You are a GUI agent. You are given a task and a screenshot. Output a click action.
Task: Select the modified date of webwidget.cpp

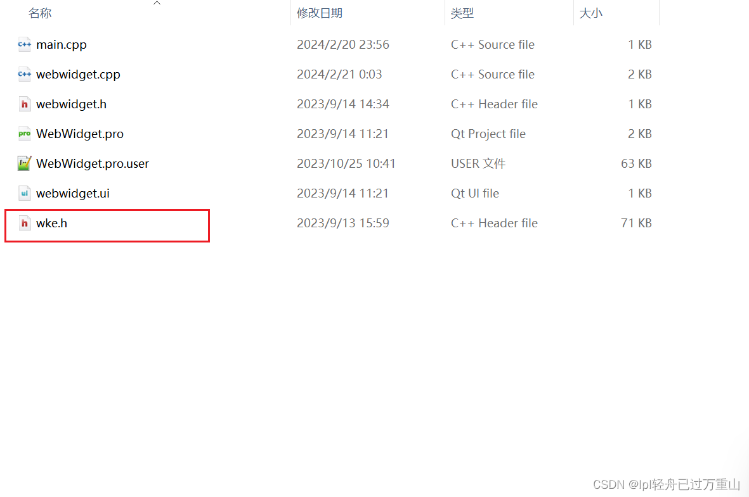tap(339, 74)
